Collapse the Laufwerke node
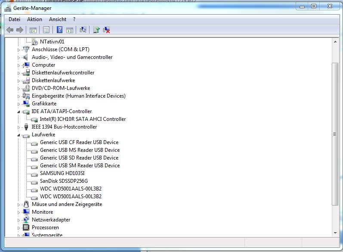The image size is (343, 252). pos(19,135)
